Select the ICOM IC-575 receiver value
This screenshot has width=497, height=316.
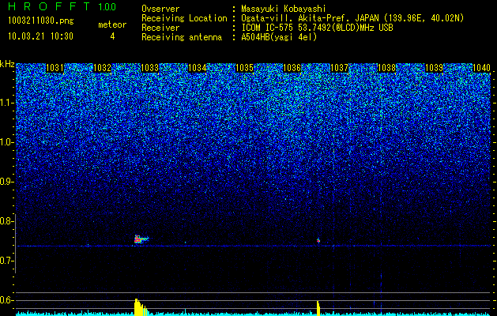pyautogui.click(x=317, y=28)
